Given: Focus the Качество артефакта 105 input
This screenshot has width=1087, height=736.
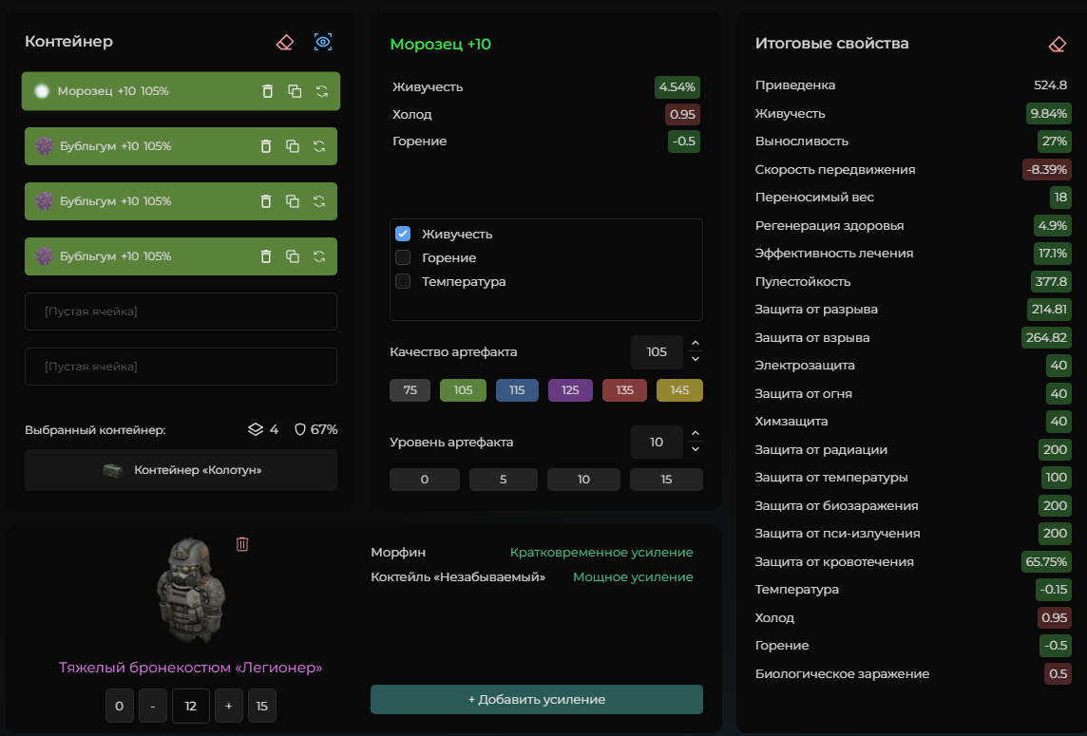Looking at the screenshot, I should pos(657,352).
